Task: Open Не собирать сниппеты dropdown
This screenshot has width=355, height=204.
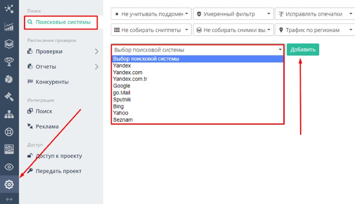Action: [x=151, y=30]
